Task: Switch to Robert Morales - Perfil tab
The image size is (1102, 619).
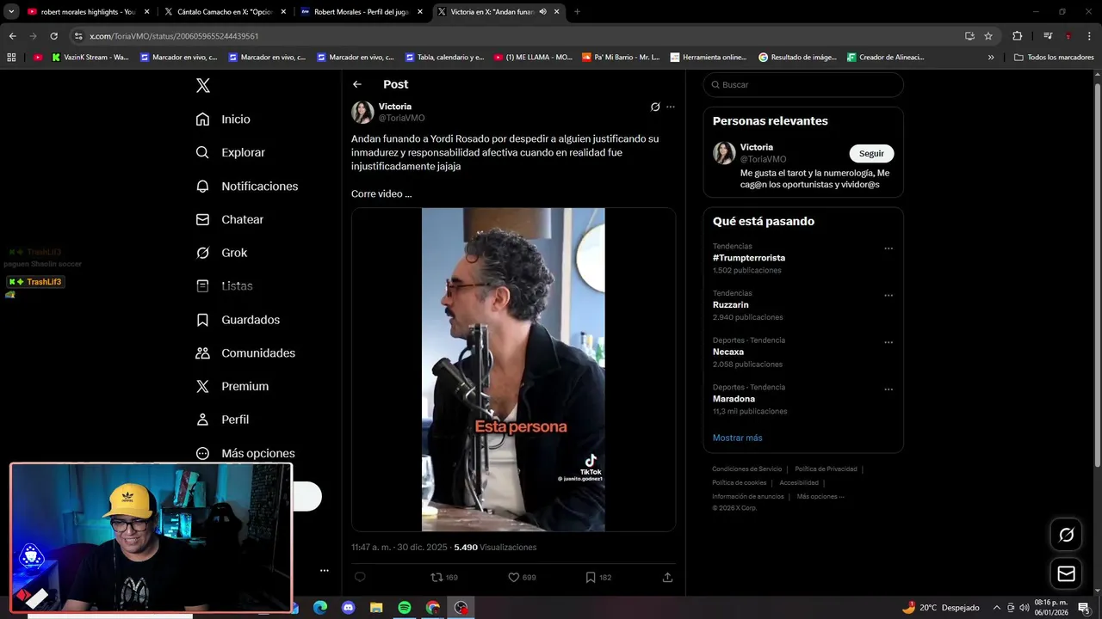Action: [362, 12]
